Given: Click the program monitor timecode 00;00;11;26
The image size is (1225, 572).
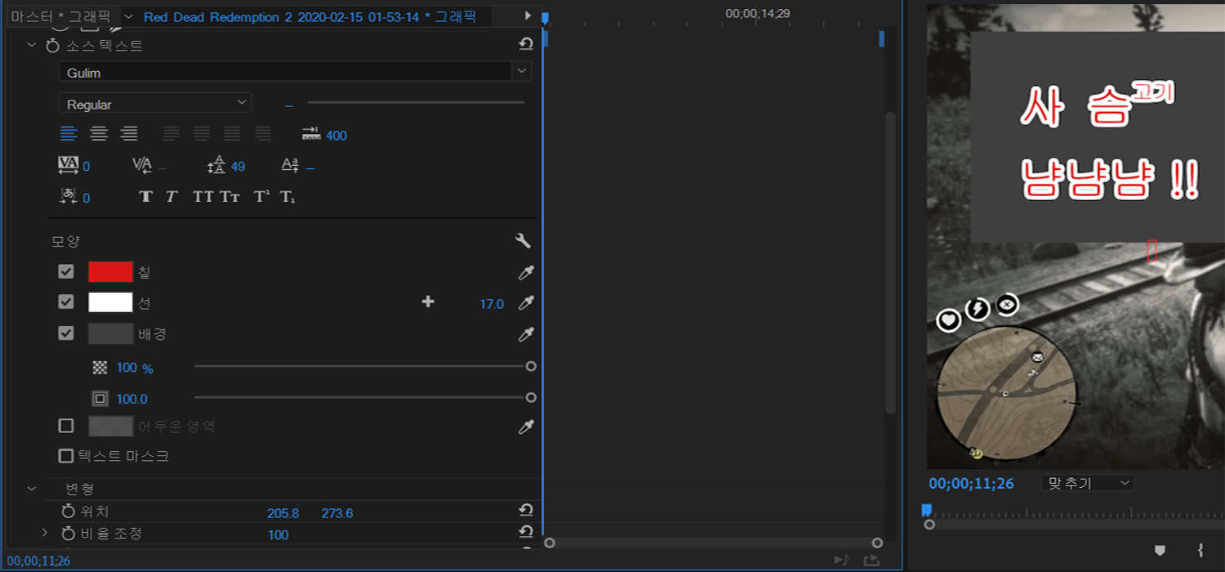Looking at the screenshot, I should click(x=971, y=484).
